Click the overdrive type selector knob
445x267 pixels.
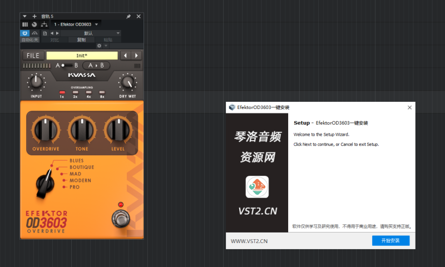click(x=45, y=184)
